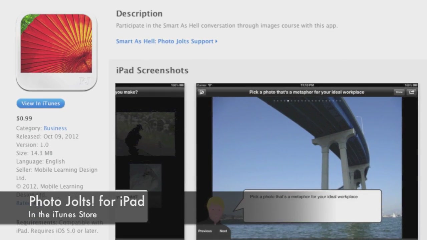Click the 'Pick a photo' title bar text

(x=307, y=92)
